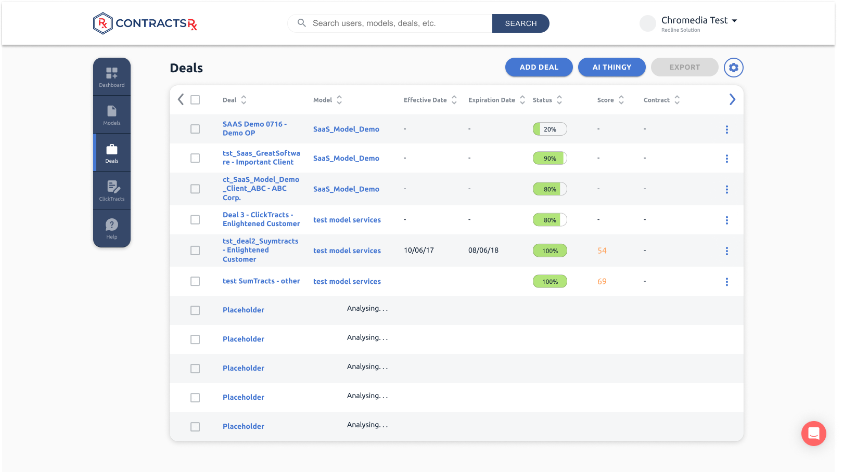Image resolution: width=843 pixels, height=472 pixels.
Task: Check the select-all checkbox in the table header
Action: (195, 99)
